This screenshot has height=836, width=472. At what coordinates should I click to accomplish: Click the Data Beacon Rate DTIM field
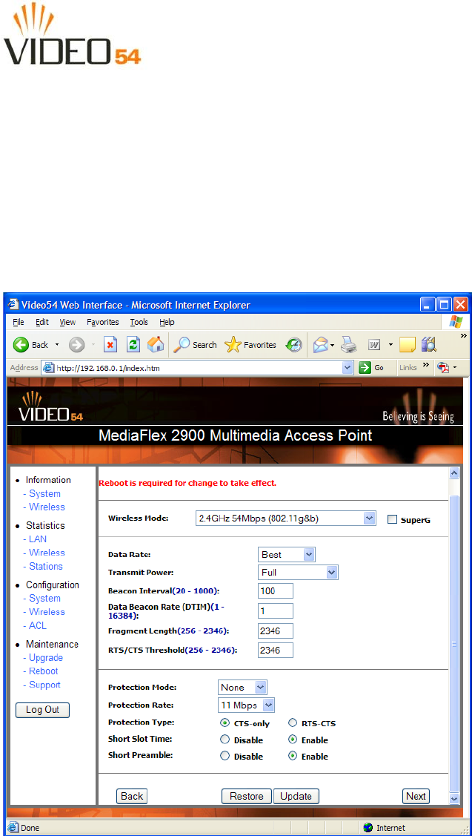pos(276,611)
